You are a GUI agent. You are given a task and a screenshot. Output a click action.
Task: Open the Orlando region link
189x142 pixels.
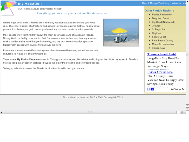tap(156, 26)
